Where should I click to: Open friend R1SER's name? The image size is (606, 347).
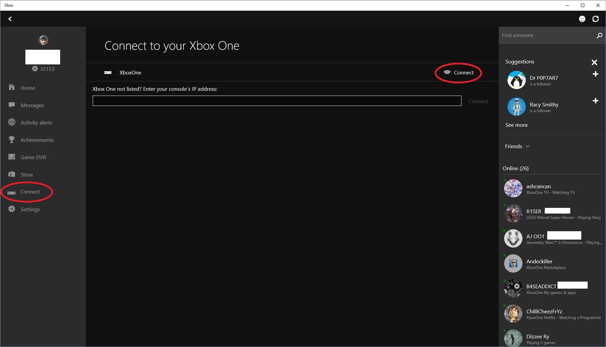[534, 211]
